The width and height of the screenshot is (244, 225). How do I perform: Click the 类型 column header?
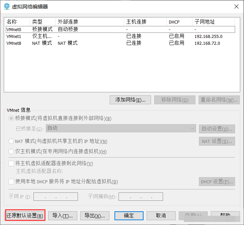click(x=43, y=22)
